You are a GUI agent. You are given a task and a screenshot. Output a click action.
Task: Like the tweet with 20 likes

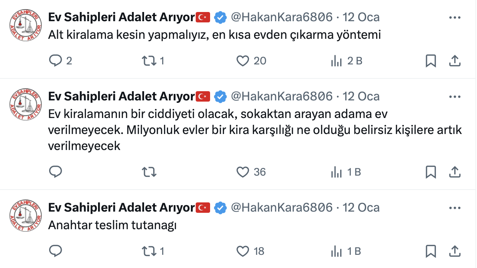[243, 61]
